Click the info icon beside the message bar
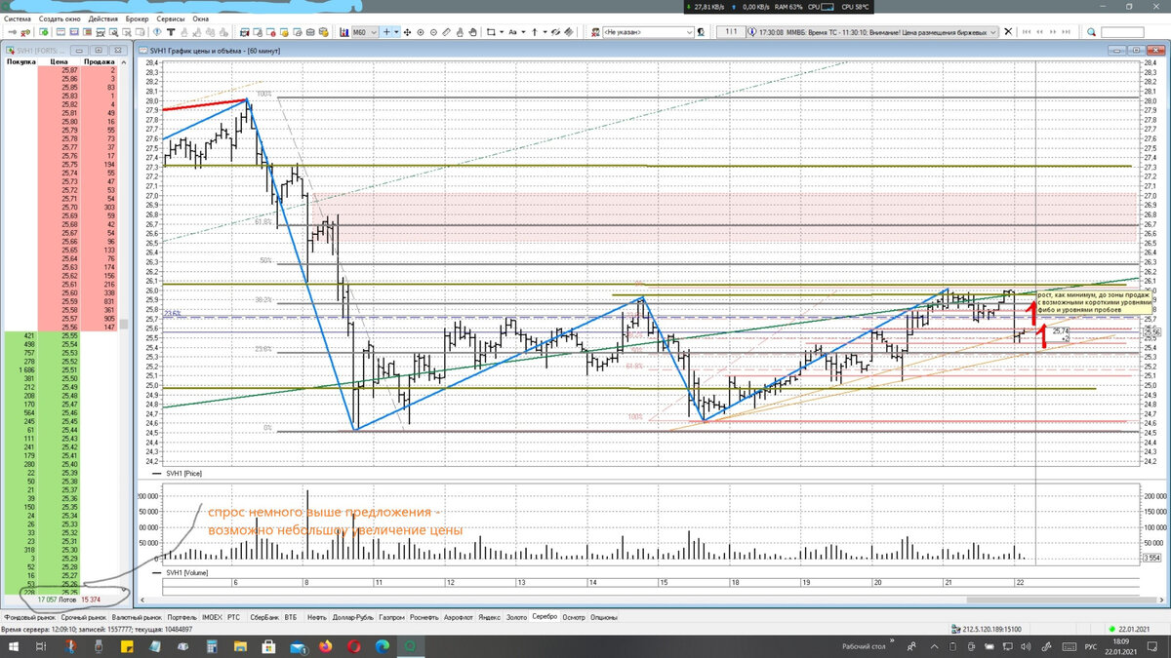Image resolution: width=1171 pixels, height=658 pixels. pyautogui.click(x=751, y=31)
